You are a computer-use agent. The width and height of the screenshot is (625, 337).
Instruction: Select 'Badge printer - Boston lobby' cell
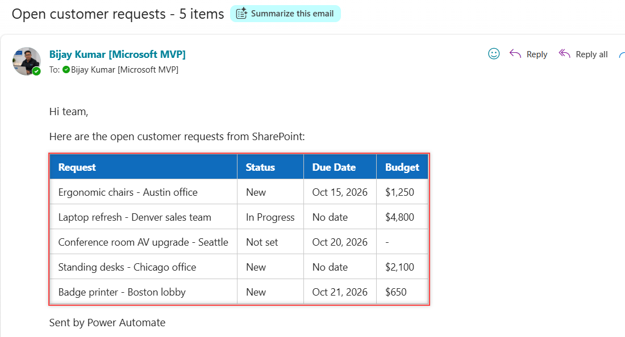click(x=144, y=292)
